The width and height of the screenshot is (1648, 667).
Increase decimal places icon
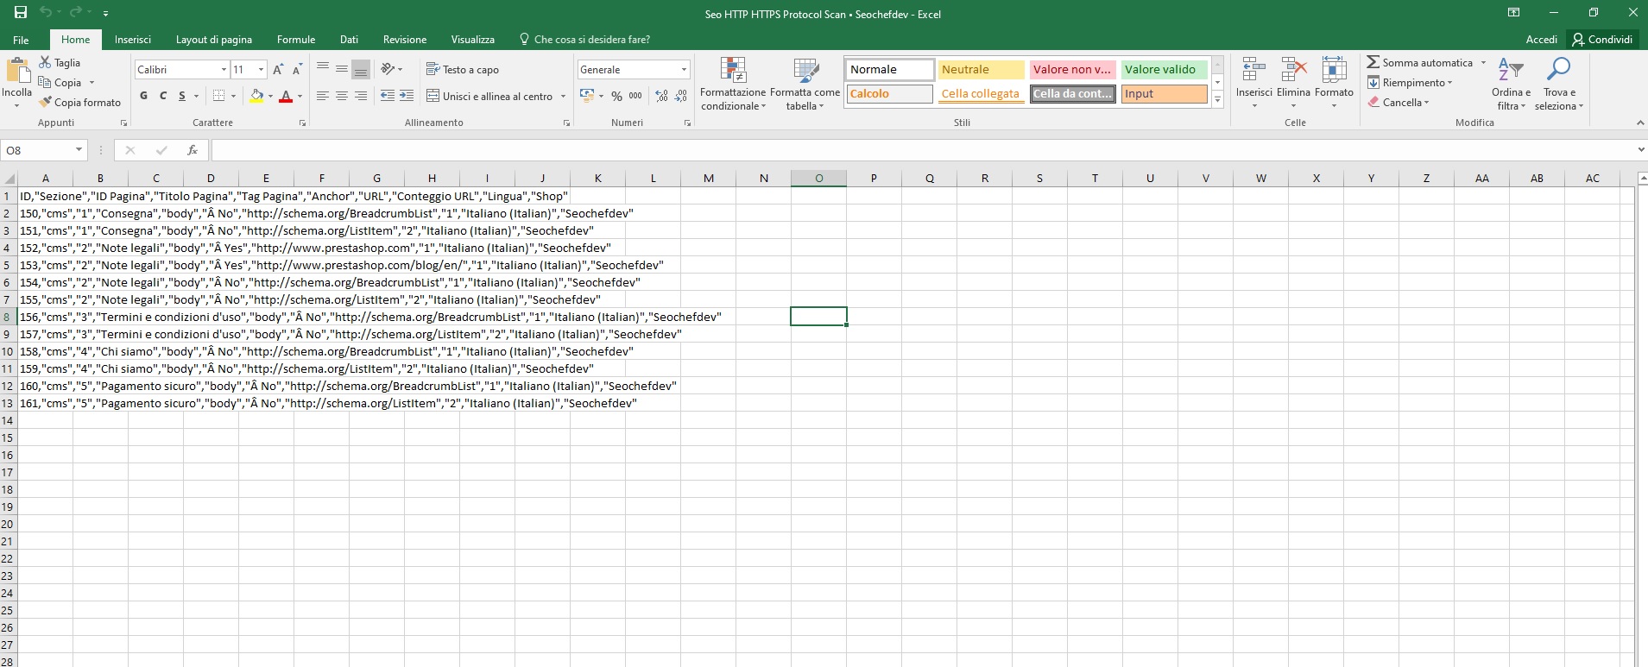(x=661, y=96)
